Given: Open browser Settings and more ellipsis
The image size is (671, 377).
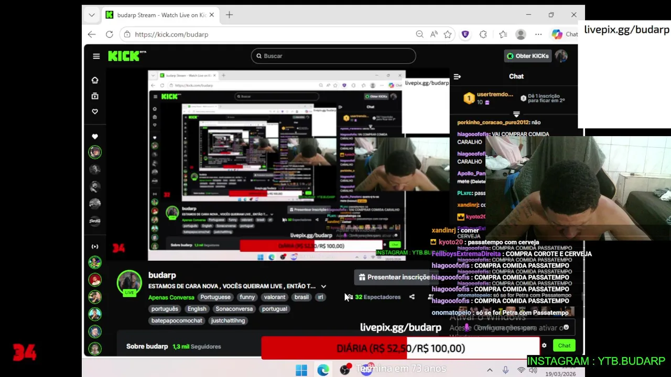Looking at the screenshot, I should [538, 35].
